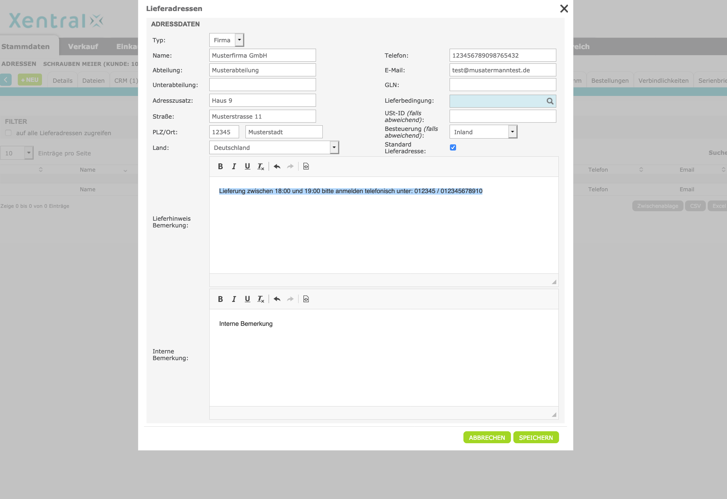Click the ABBRECHEN button
This screenshot has height=499, width=727.
(x=486, y=437)
